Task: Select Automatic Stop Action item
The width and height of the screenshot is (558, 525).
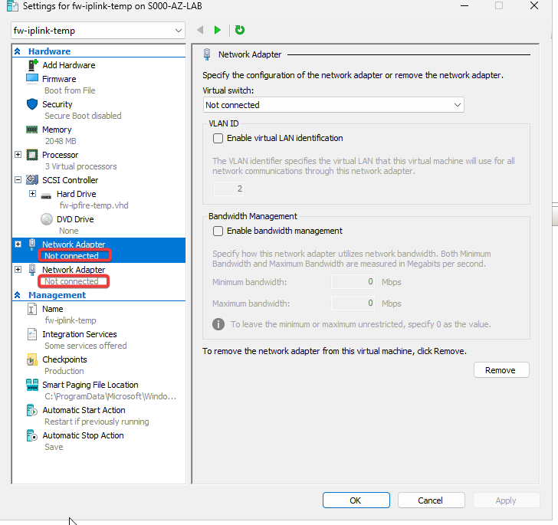Action: pyautogui.click(x=83, y=435)
